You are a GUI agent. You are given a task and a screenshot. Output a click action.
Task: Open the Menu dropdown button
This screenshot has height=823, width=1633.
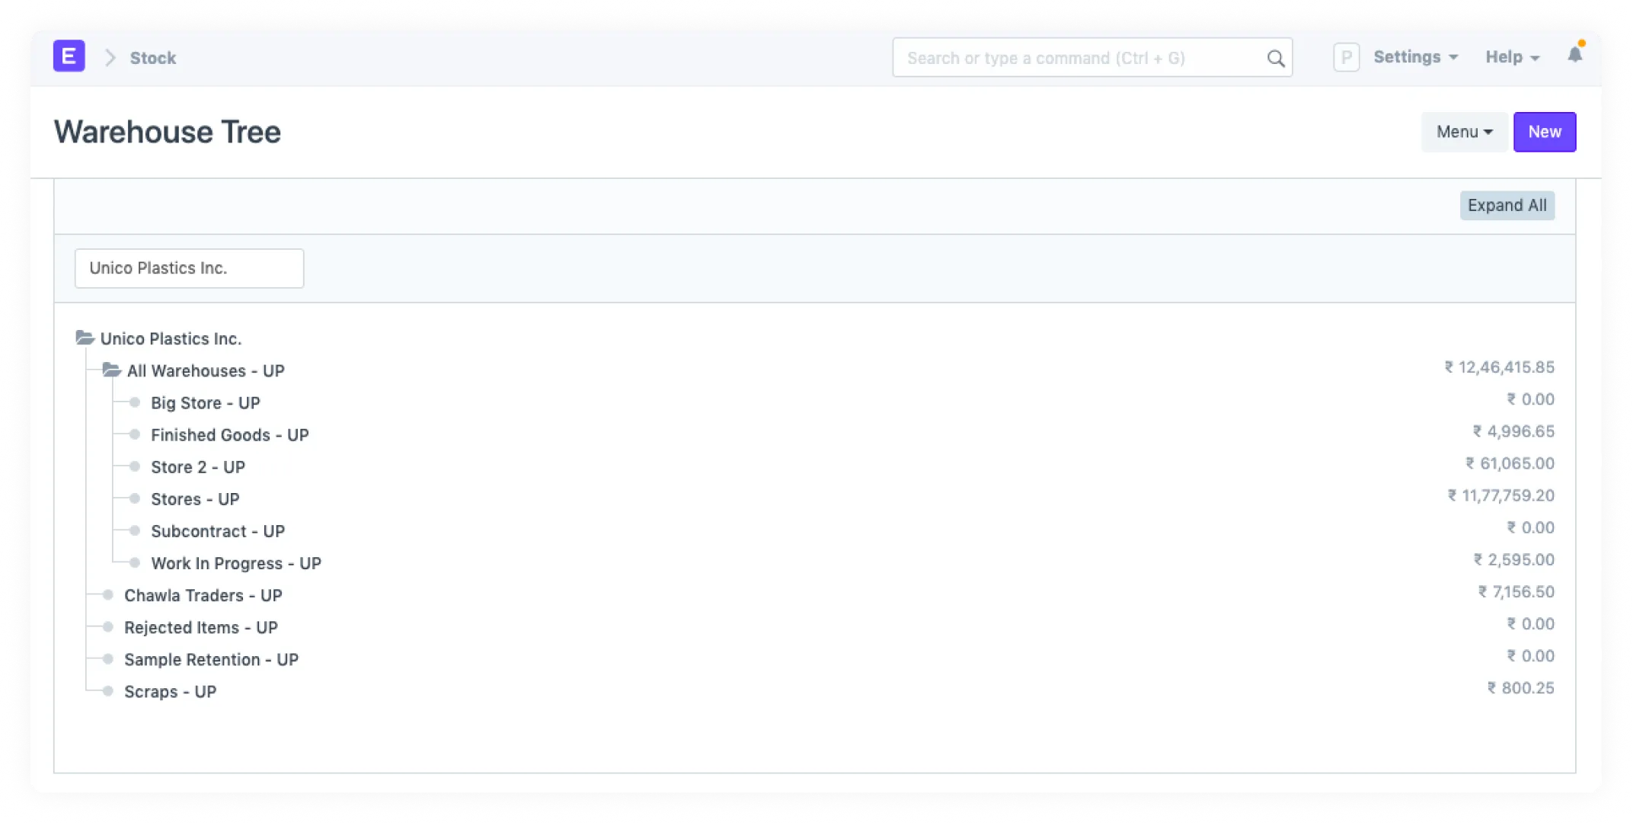tap(1464, 132)
